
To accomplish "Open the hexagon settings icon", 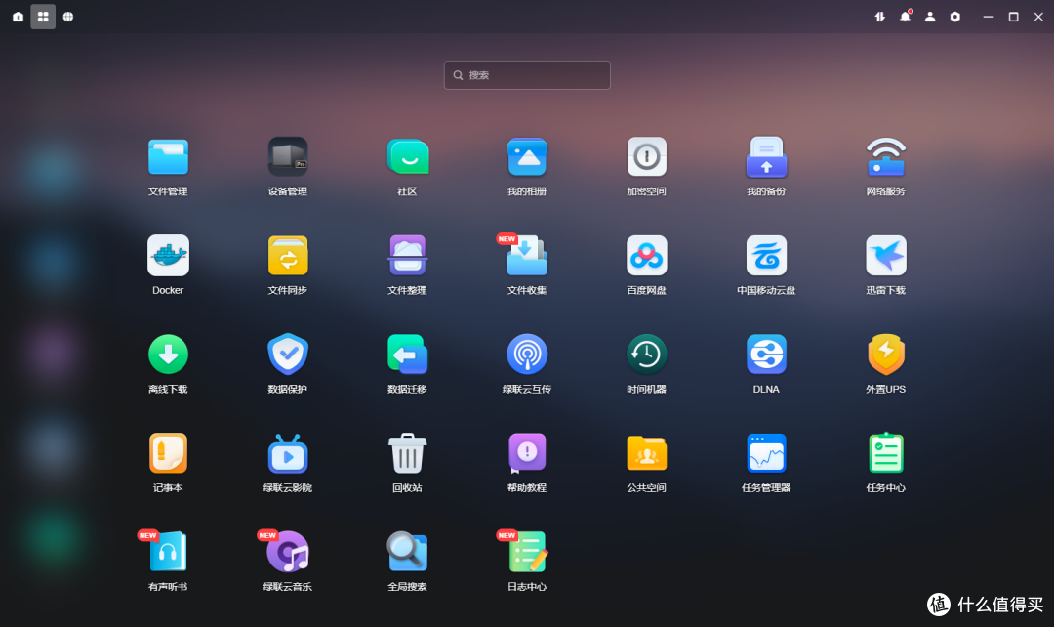I will pos(955,17).
